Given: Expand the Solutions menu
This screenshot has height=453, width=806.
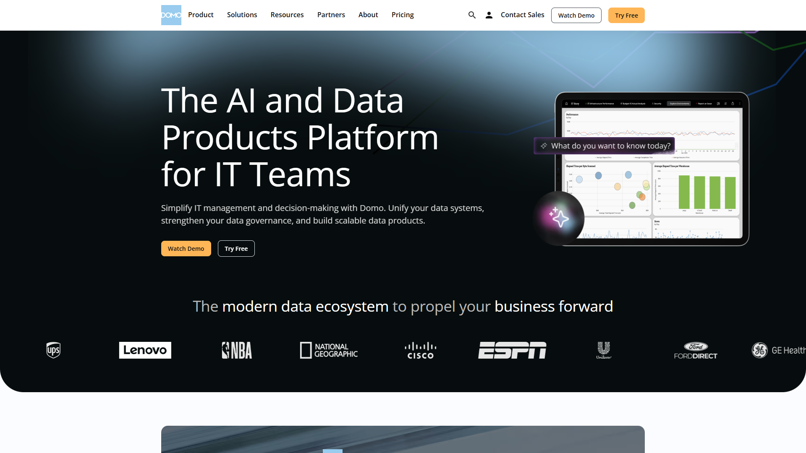Looking at the screenshot, I should pyautogui.click(x=242, y=15).
